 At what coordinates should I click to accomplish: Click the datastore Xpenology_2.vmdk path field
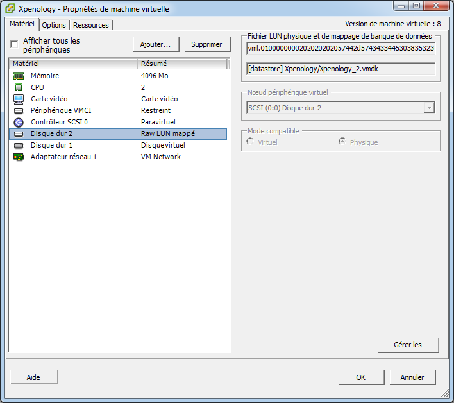coord(340,69)
